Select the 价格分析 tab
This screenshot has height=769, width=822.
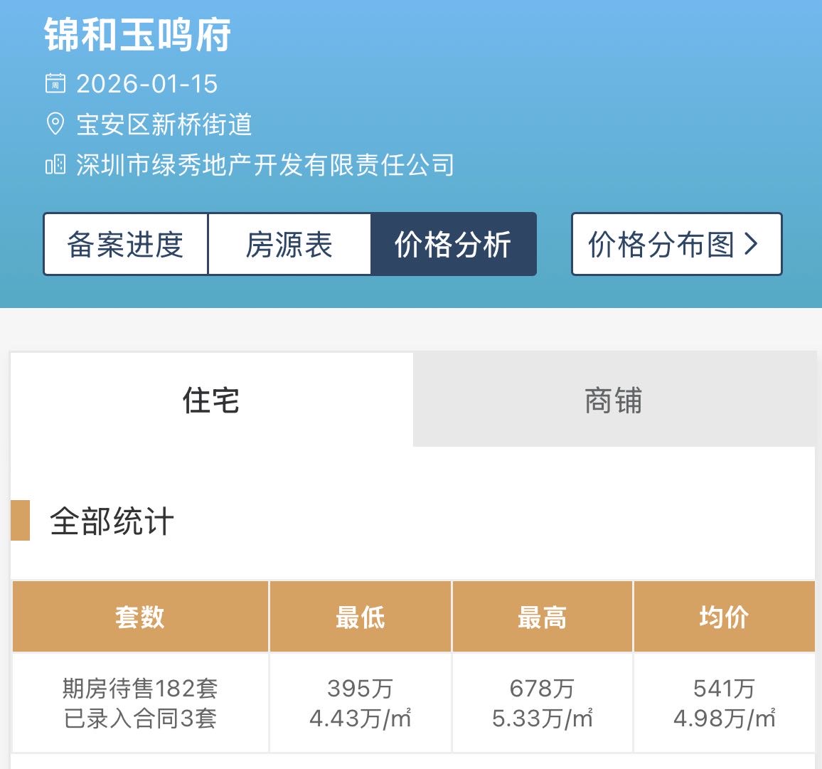coord(453,244)
